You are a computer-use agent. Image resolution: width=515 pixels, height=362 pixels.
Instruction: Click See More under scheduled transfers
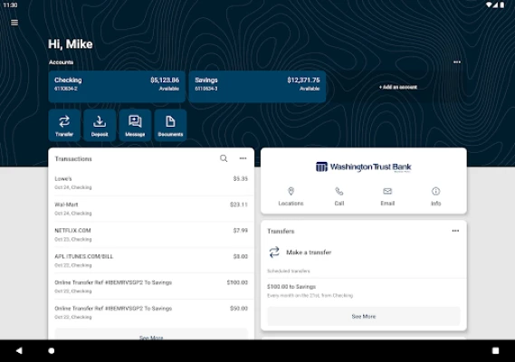pyautogui.click(x=364, y=317)
